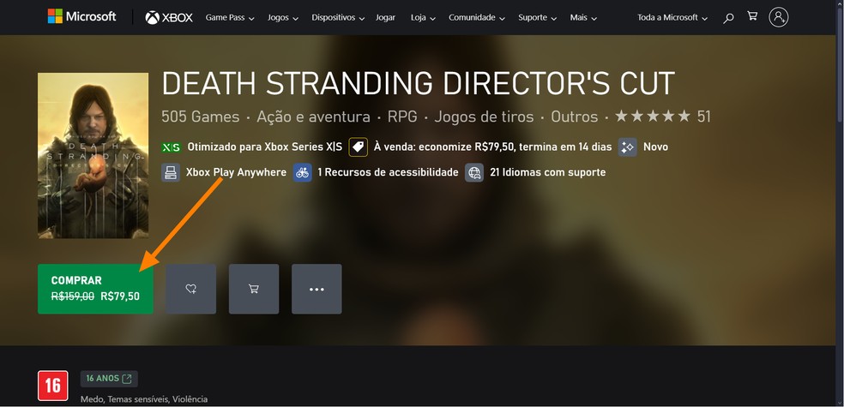Expand the Comunidade menu
This screenshot has height=407, width=844.
(477, 18)
